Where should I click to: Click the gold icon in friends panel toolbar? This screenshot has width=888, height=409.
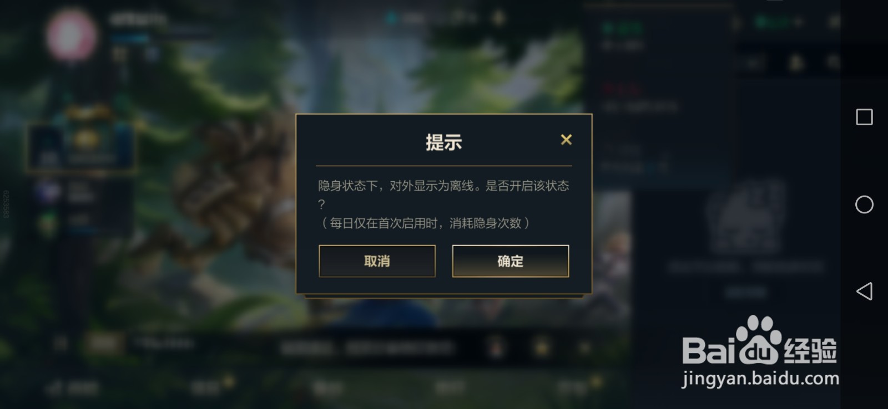(796, 63)
